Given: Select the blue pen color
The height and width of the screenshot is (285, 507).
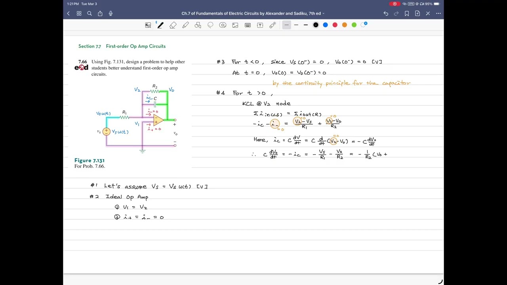Looking at the screenshot, I should pos(325,25).
